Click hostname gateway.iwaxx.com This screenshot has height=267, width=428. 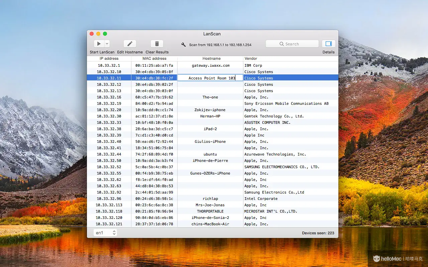tap(211, 65)
